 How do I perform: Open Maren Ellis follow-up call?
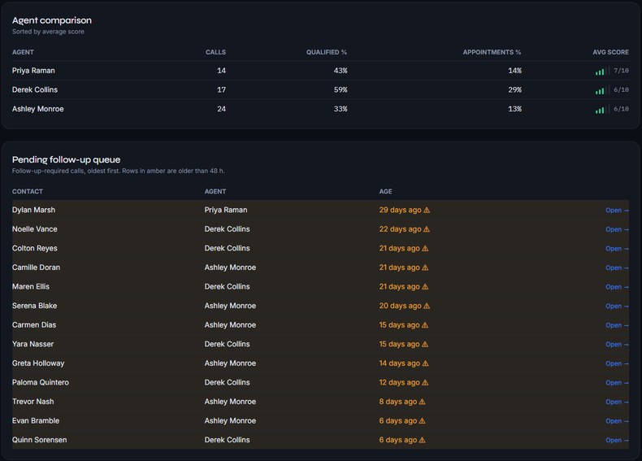point(617,287)
